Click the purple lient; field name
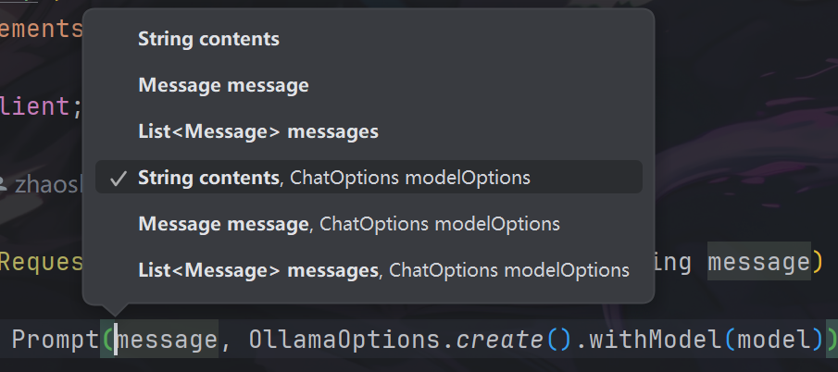 tap(35, 105)
